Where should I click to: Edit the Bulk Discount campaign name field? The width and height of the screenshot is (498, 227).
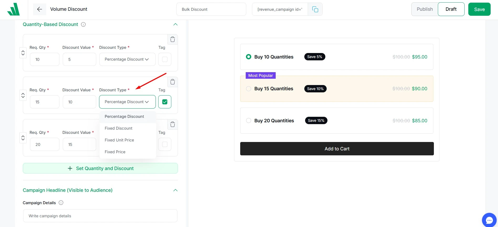211,9
